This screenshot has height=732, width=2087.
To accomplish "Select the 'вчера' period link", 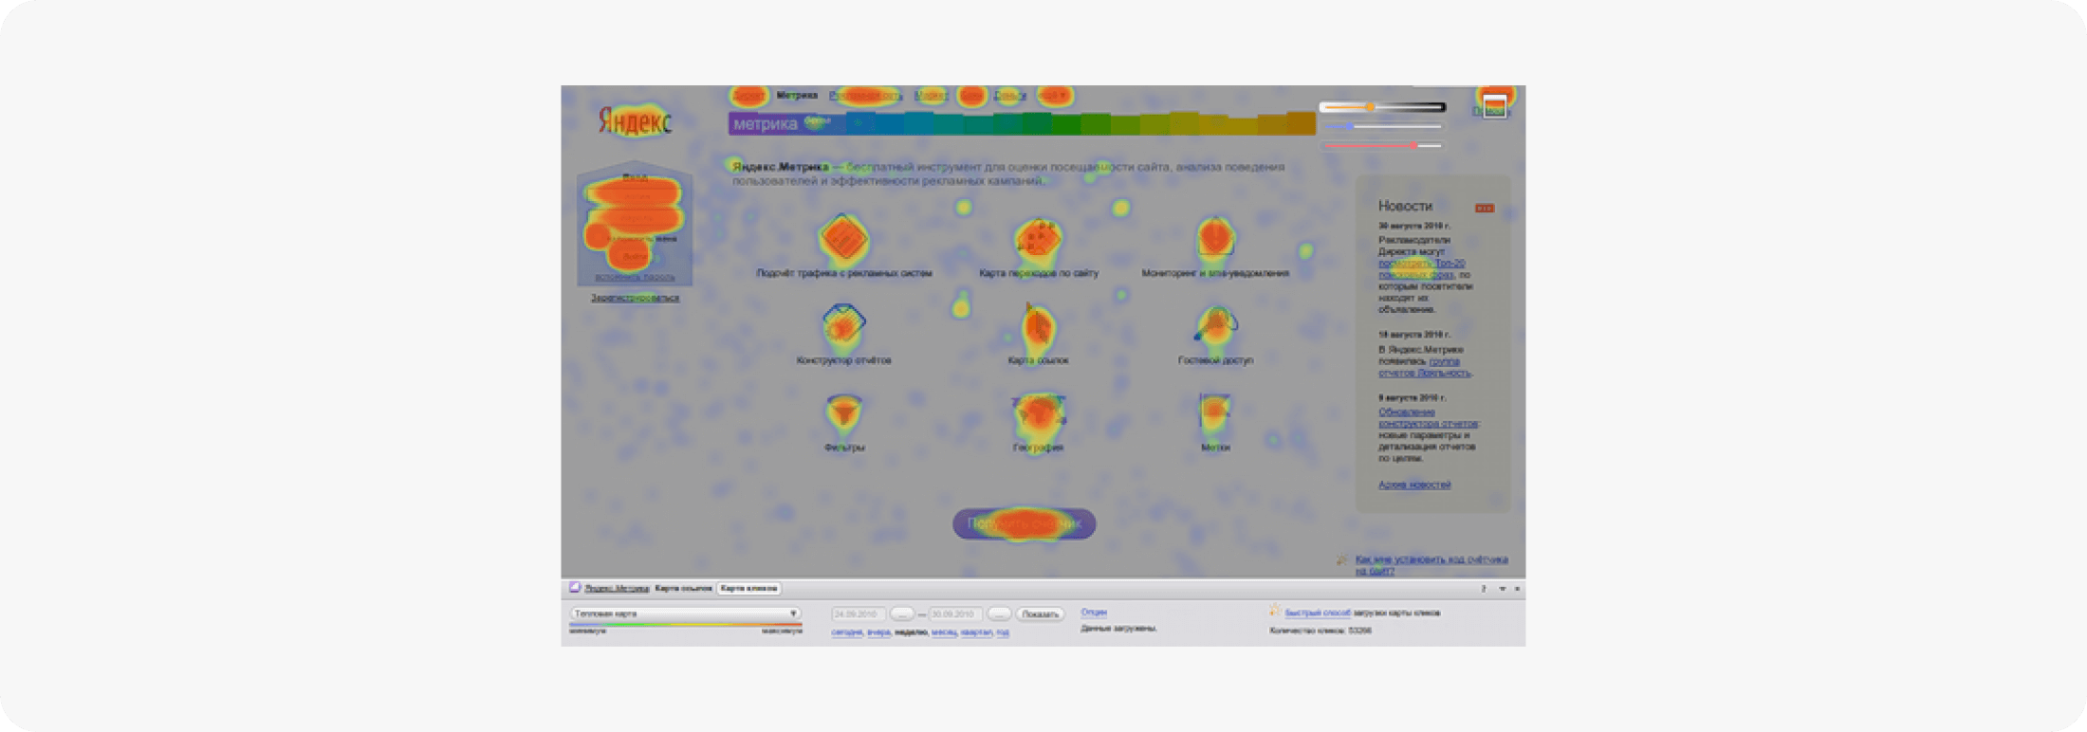I will coord(878,632).
